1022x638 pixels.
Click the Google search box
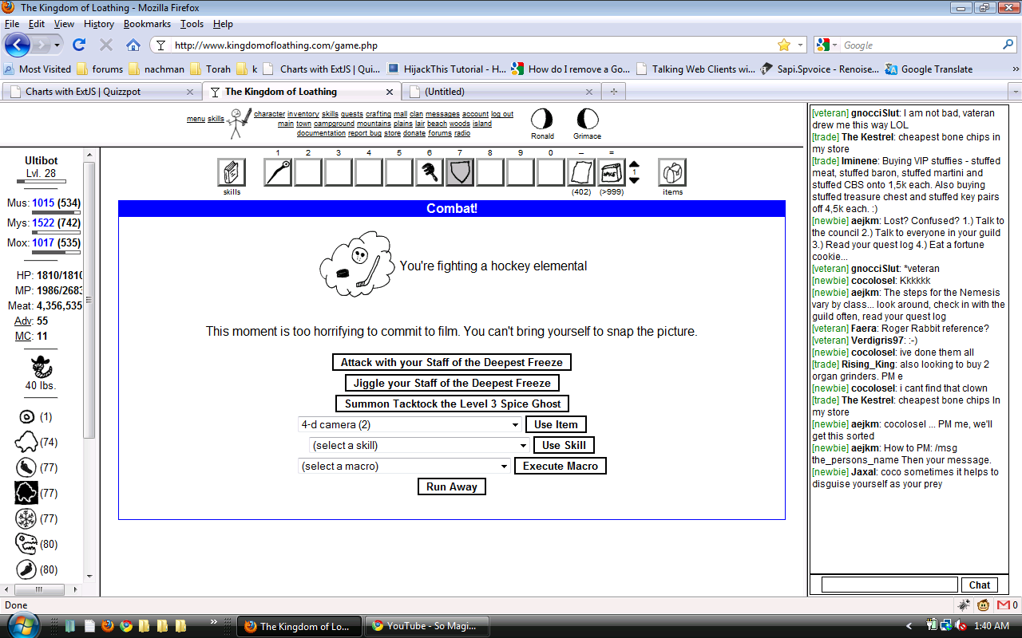pos(920,45)
